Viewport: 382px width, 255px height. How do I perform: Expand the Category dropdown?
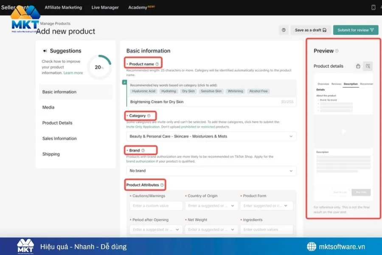211,136
